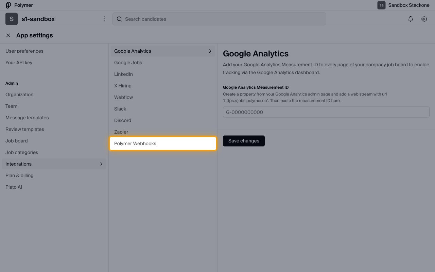
Task: Open User preferences
Action: pos(24,51)
